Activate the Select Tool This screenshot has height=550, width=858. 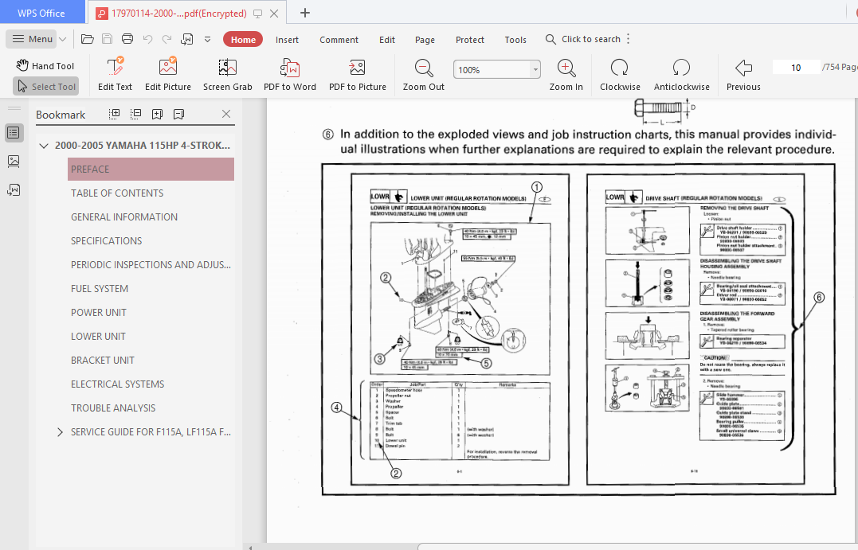click(46, 87)
